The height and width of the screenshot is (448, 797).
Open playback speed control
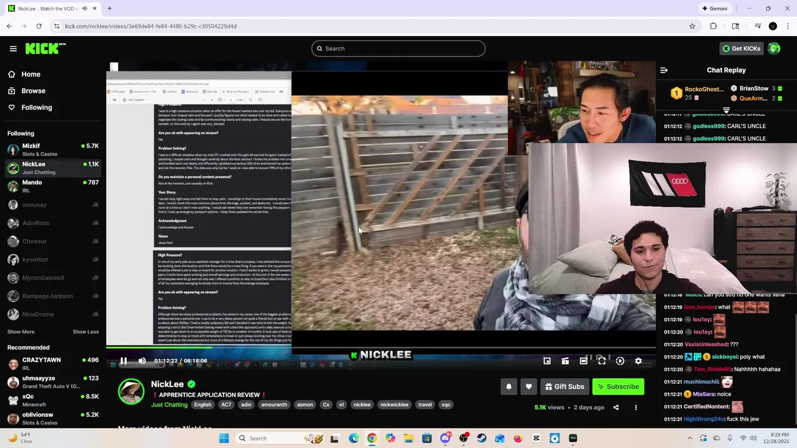(x=620, y=361)
